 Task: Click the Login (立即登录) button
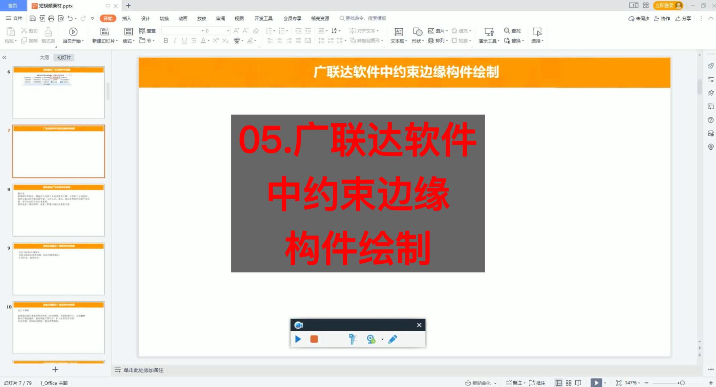(668, 5)
